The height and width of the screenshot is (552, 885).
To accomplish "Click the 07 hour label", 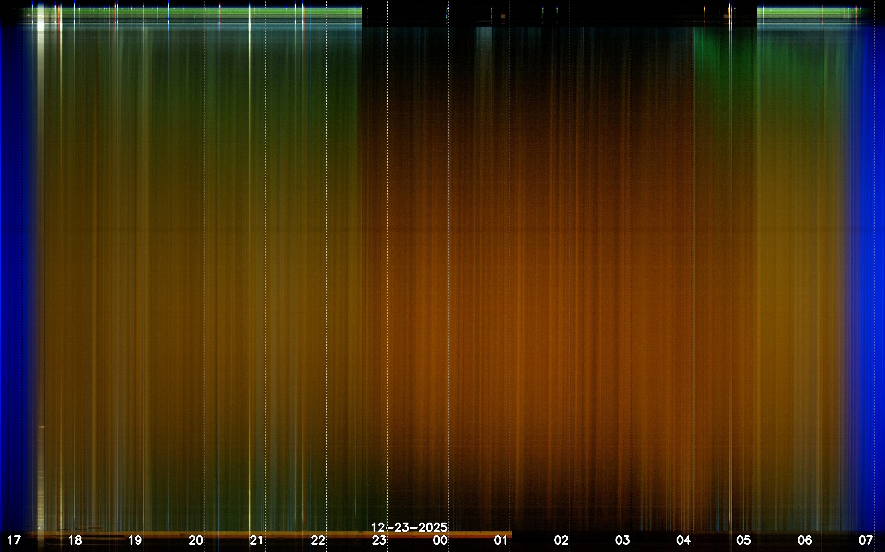I will [x=866, y=540].
